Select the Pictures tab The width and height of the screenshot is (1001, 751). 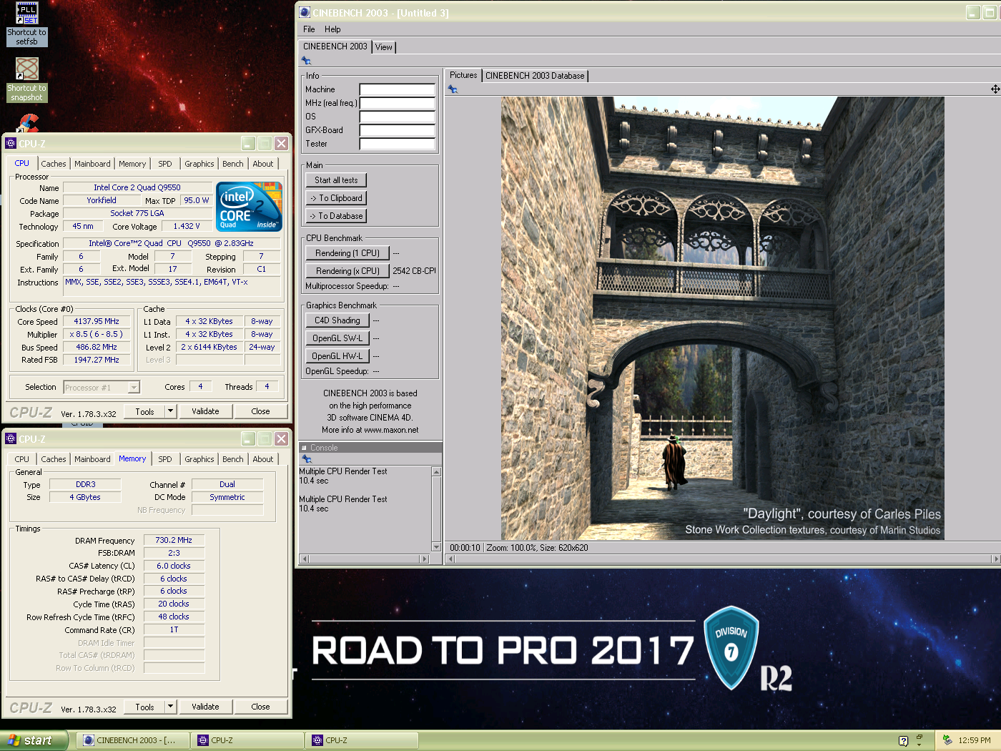point(463,75)
